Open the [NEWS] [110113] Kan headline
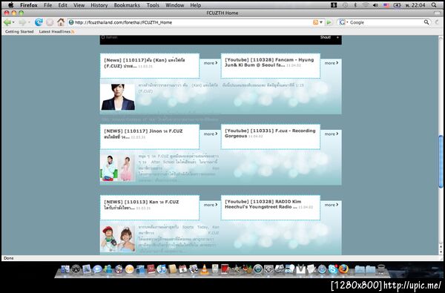445x293 pixels. 142,205
